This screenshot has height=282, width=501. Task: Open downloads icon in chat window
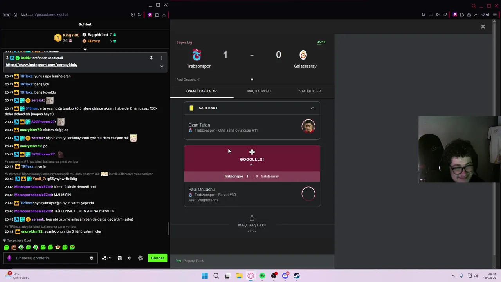point(164,15)
